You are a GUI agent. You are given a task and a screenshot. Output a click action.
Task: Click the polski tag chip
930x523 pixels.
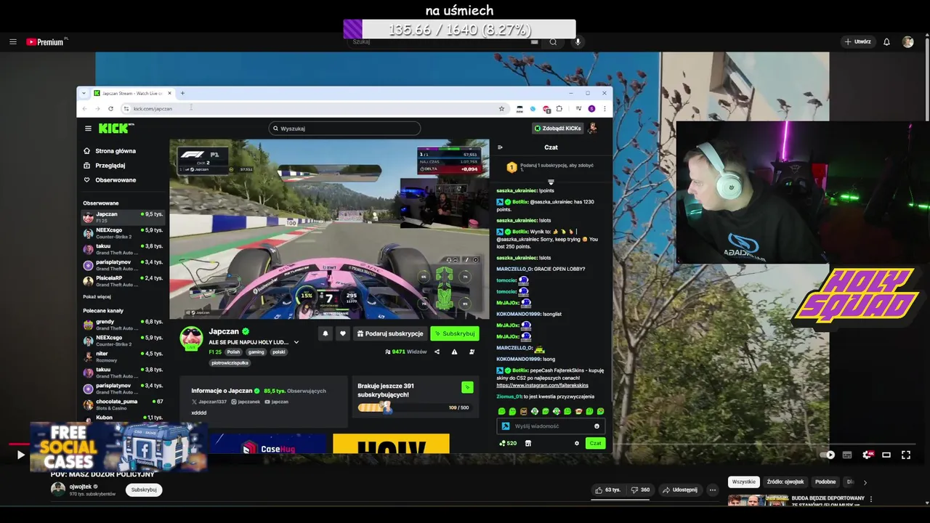point(279,352)
